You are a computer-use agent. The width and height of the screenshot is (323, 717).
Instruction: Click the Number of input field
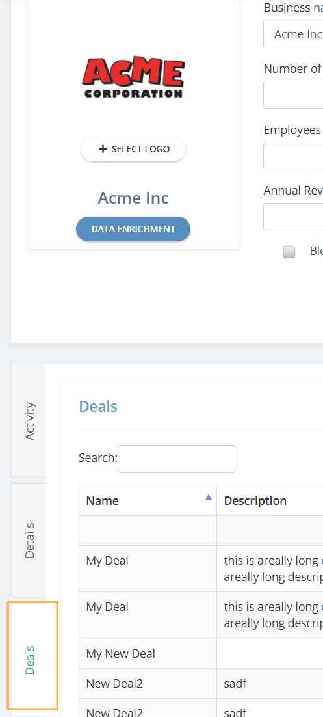point(293,94)
